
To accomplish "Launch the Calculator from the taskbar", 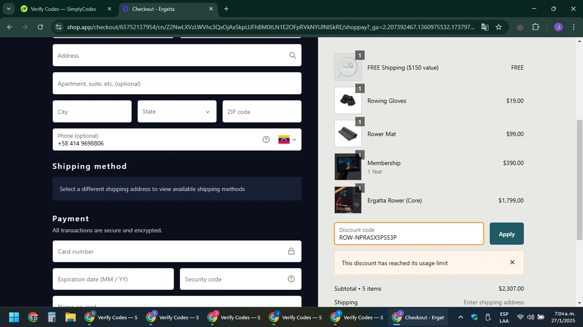I will 52,318.
